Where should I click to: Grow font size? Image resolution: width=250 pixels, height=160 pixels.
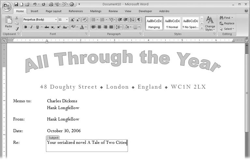pos(72,20)
